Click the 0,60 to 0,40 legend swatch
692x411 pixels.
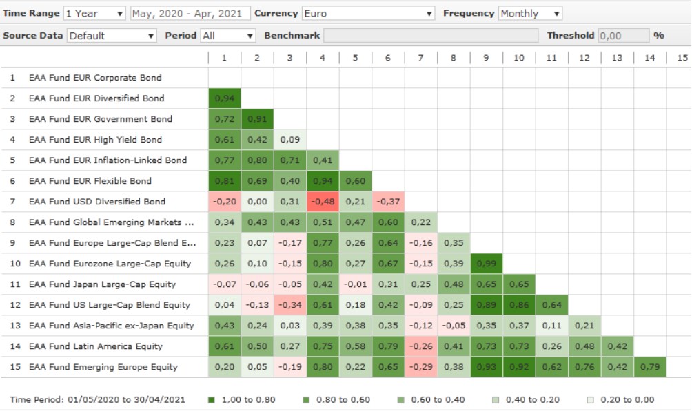pos(400,400)
